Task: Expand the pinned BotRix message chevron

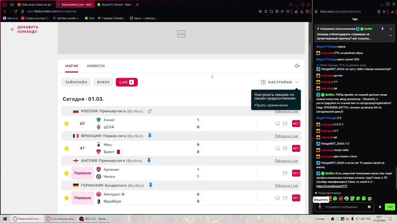Action: point(391,36)
